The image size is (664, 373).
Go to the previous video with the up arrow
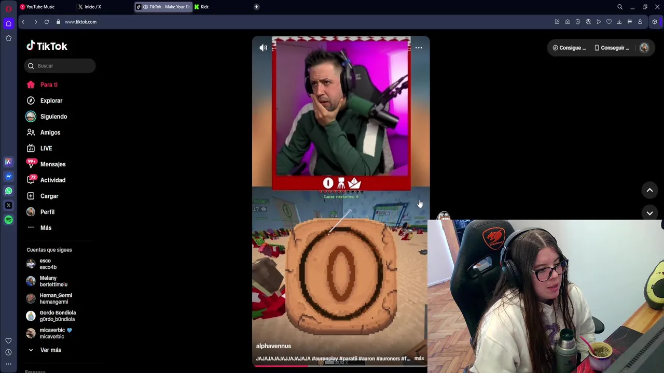[649, 190]
